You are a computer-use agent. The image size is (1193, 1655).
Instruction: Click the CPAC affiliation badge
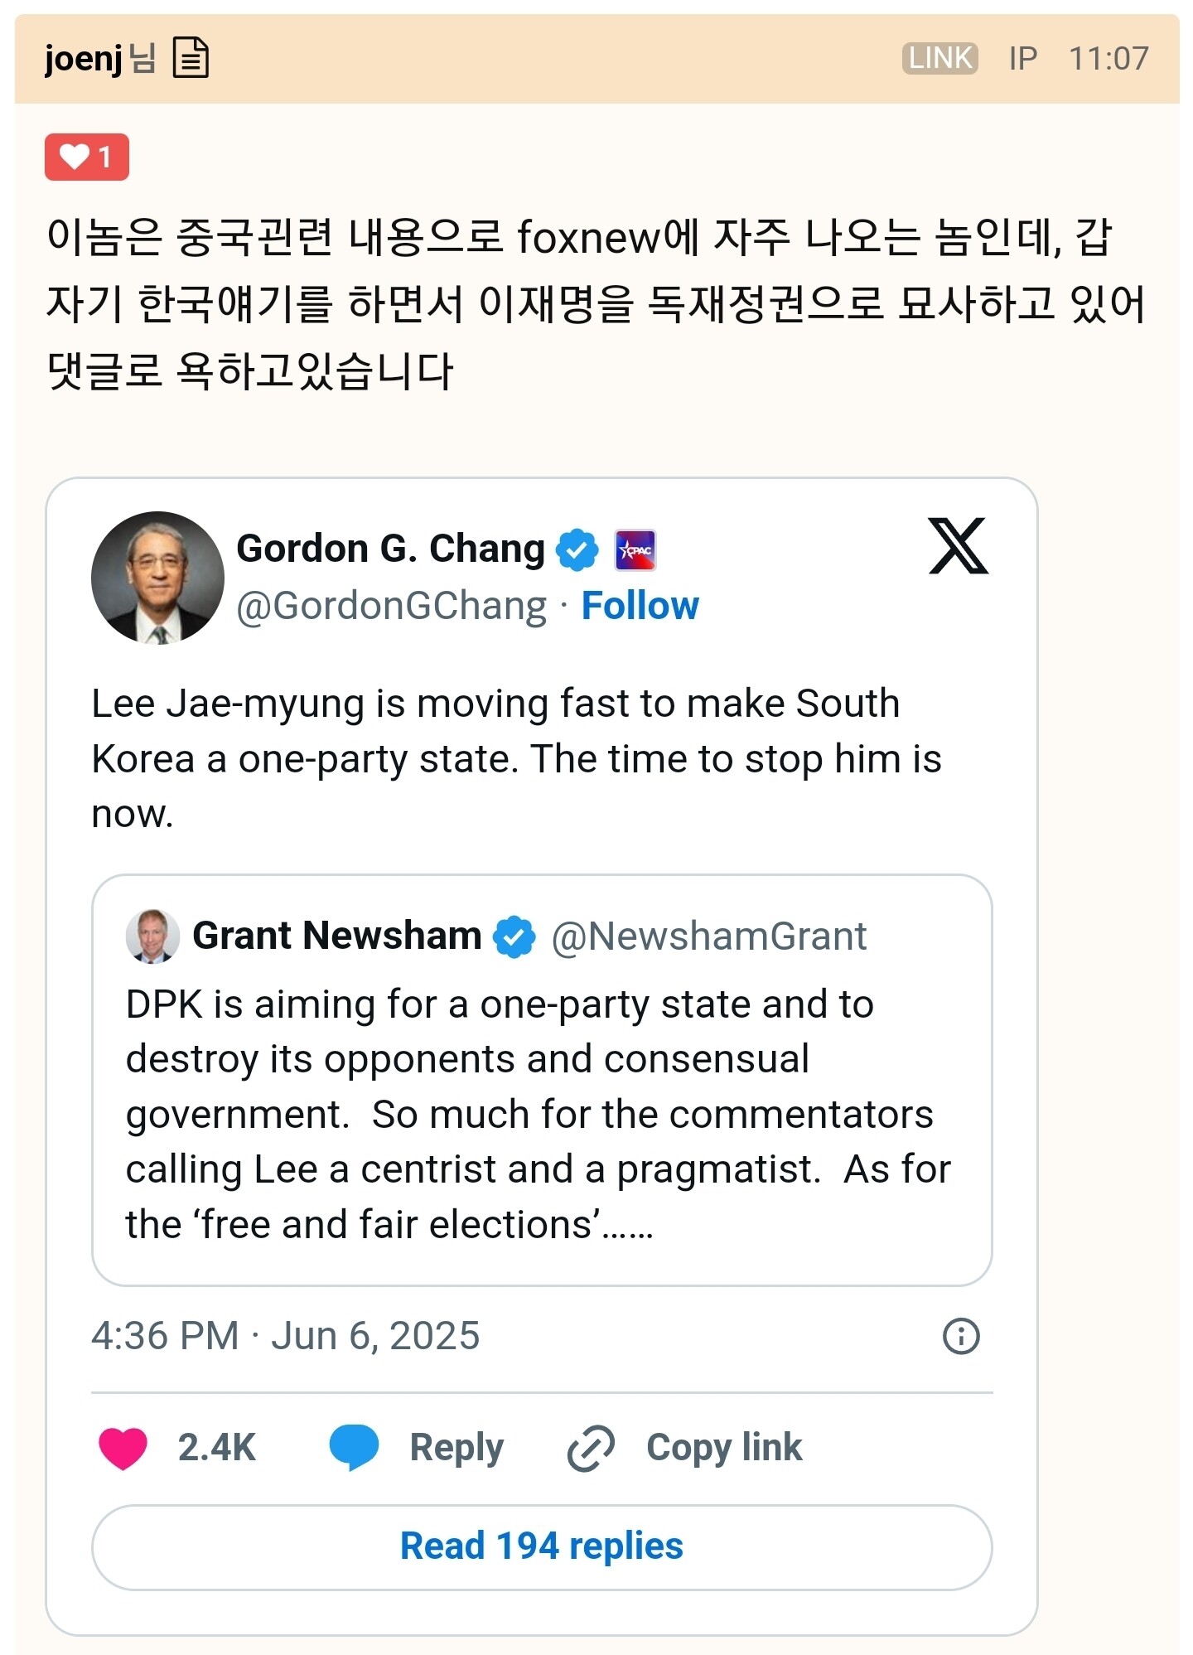point(635,550)
